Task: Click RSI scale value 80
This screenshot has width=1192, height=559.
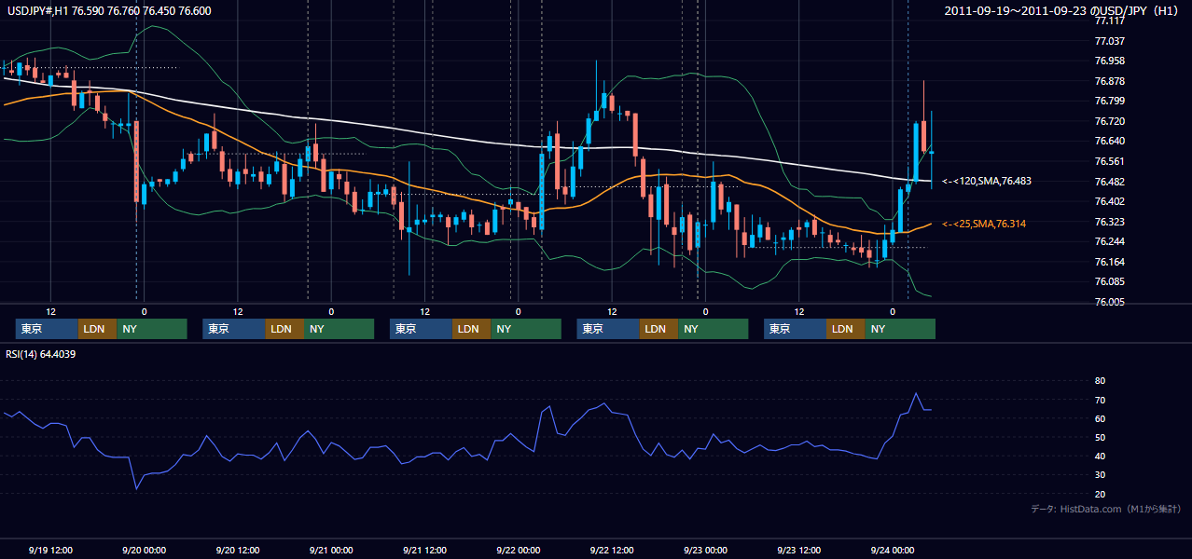Action: (x=1100, y=381)
